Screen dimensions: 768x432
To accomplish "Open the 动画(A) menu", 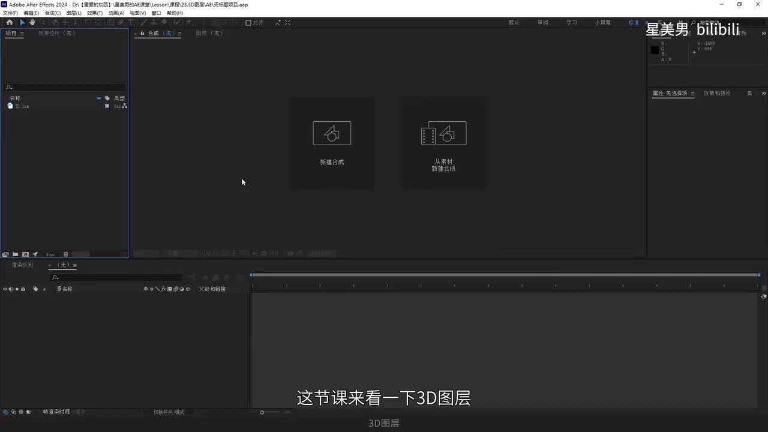I will (x=116, y=13).
